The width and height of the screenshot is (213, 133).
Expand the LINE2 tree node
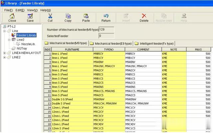tap(4, 57)
